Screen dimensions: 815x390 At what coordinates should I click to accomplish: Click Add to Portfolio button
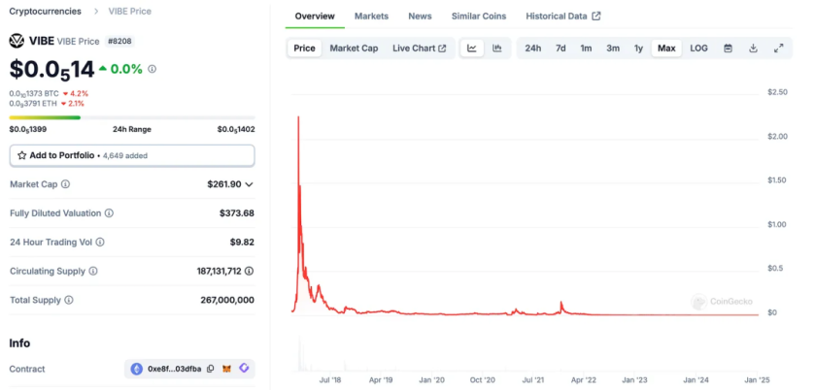click(132, 155)
